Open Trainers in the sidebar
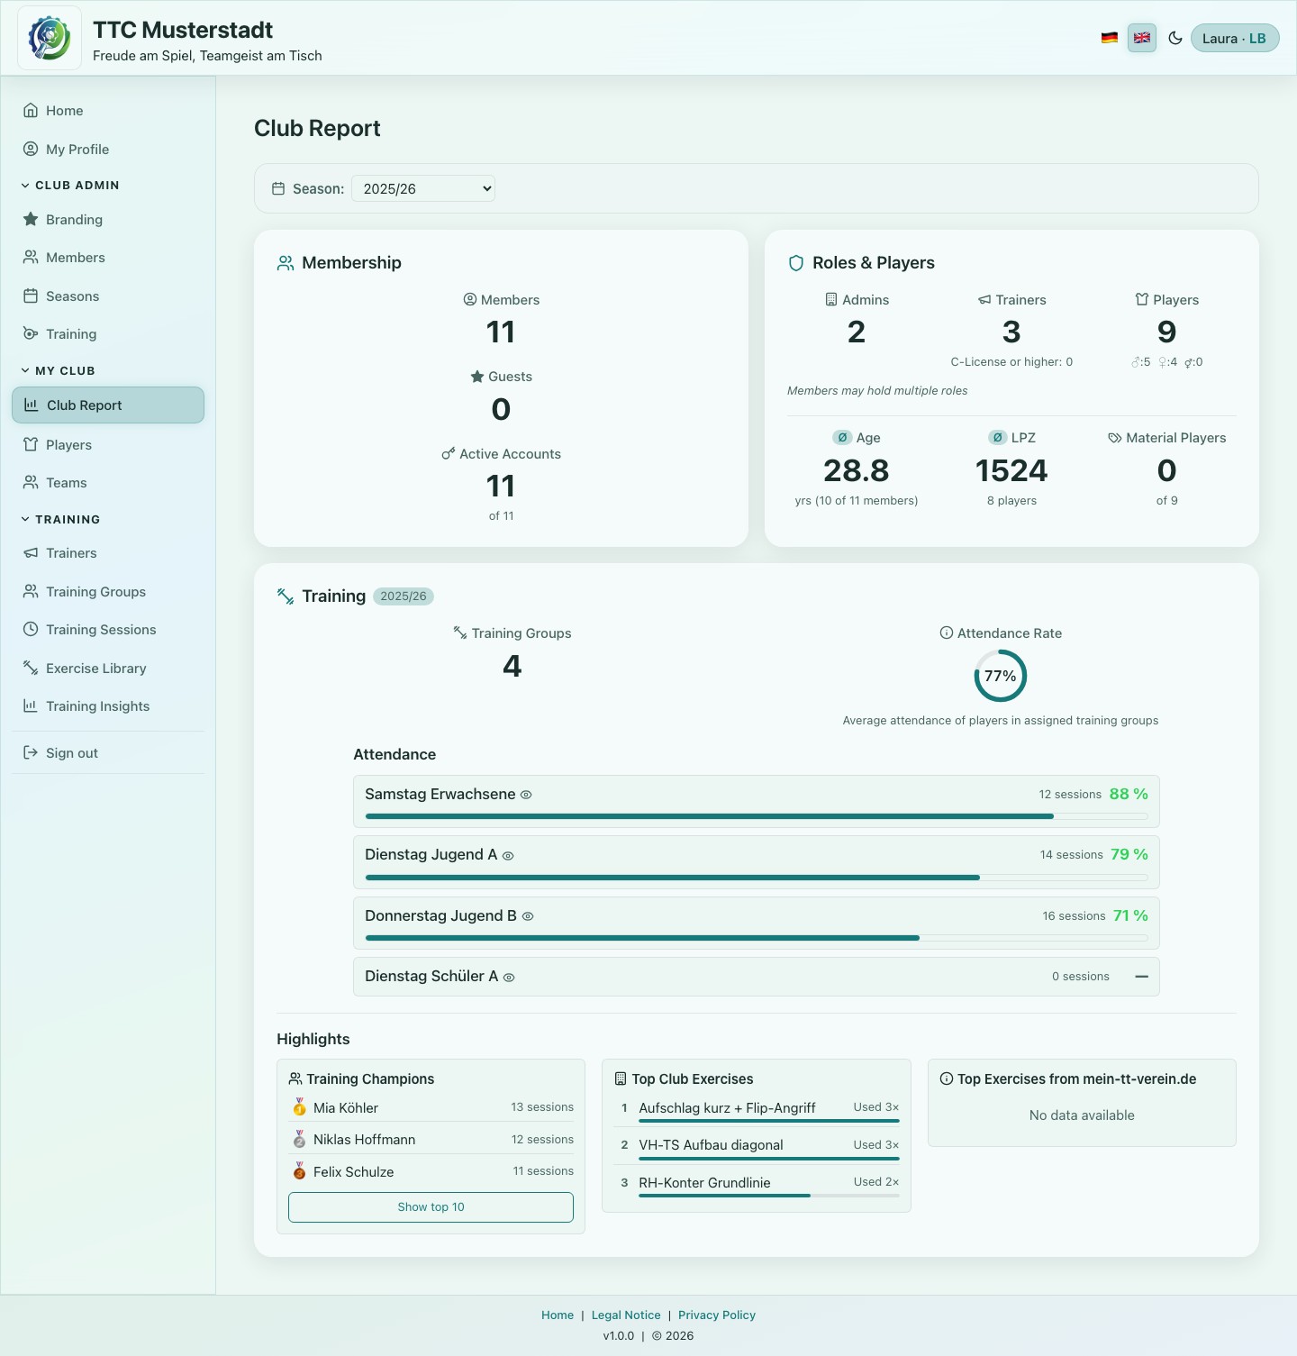 coord(108,552)
